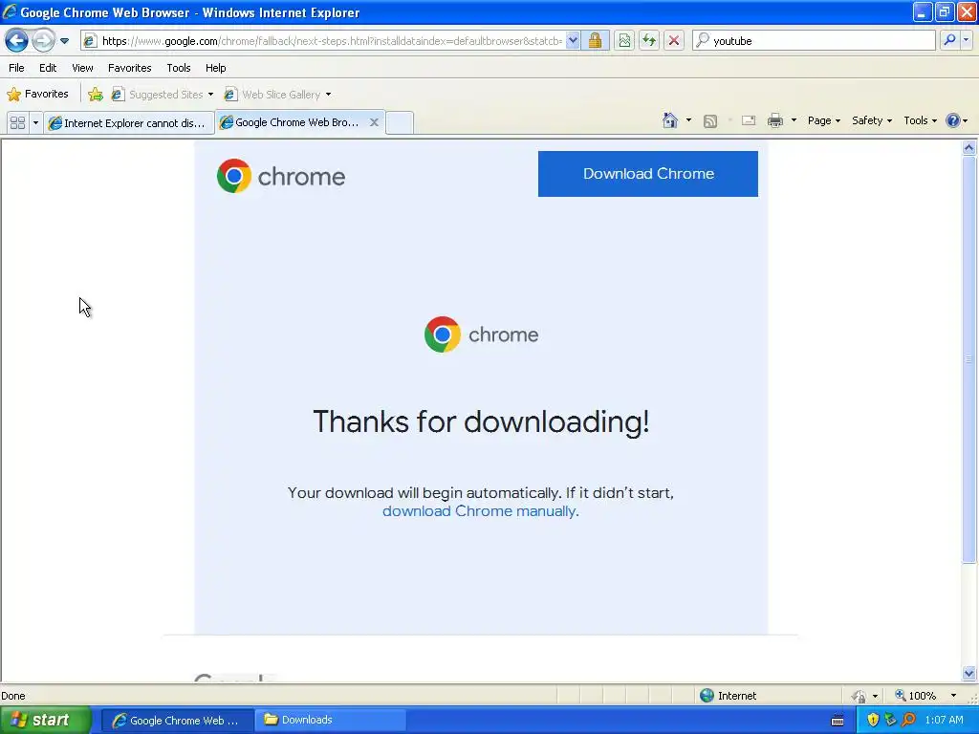Refresh the page with Refresh icon
This screenshot has width=979, height=734.
(x=649, y=41)
